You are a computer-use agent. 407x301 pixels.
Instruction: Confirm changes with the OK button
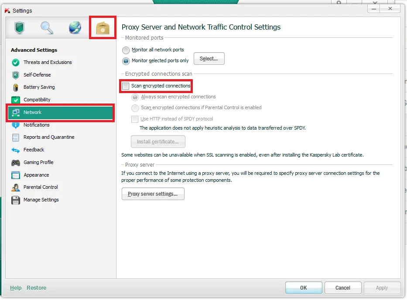click(x=303, y=288)
